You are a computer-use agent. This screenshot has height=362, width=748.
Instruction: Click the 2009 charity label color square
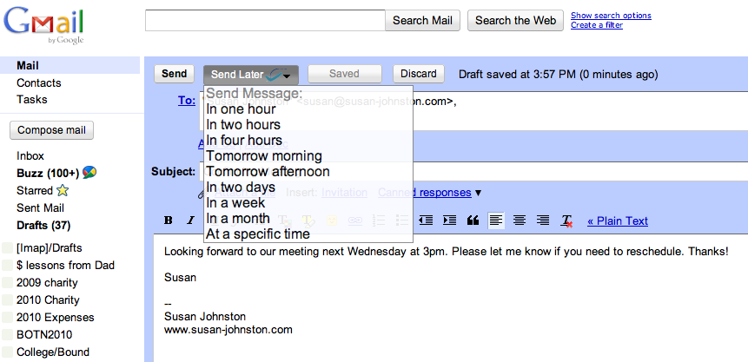(8, 283)
